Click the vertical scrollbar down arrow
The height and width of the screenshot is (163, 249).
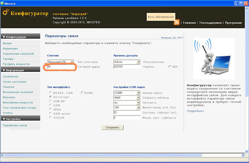pos(247,151)
